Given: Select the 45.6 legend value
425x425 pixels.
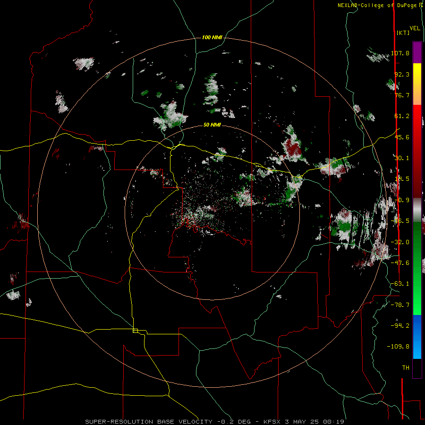Looking at the screenshot, I should click(x=402, y=137).
